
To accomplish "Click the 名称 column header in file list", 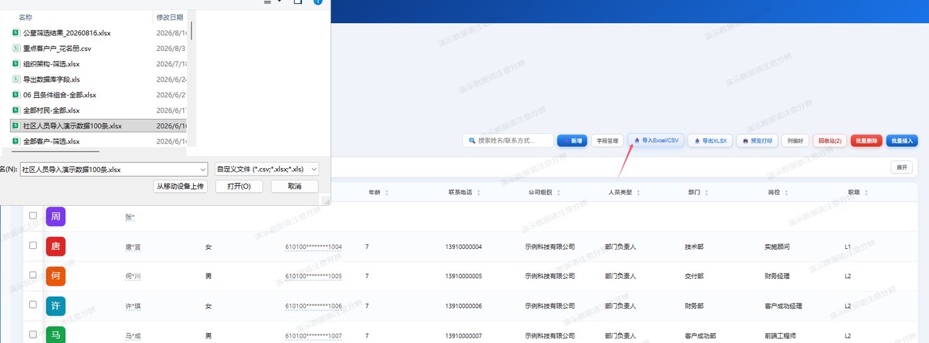I will tap(25, 17).
